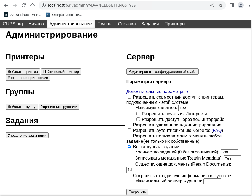Open the Принтеры tab
Screen dimensions: 252x196
point(175,24)
